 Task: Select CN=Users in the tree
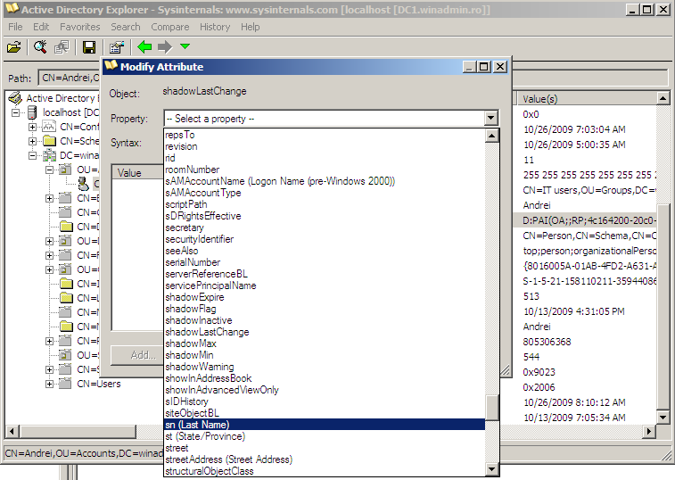99,384
